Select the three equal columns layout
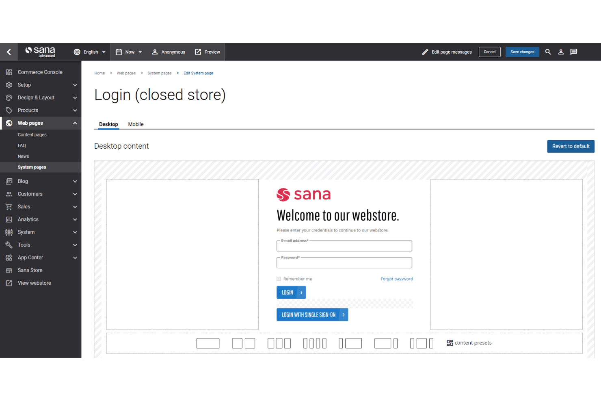 279,343
